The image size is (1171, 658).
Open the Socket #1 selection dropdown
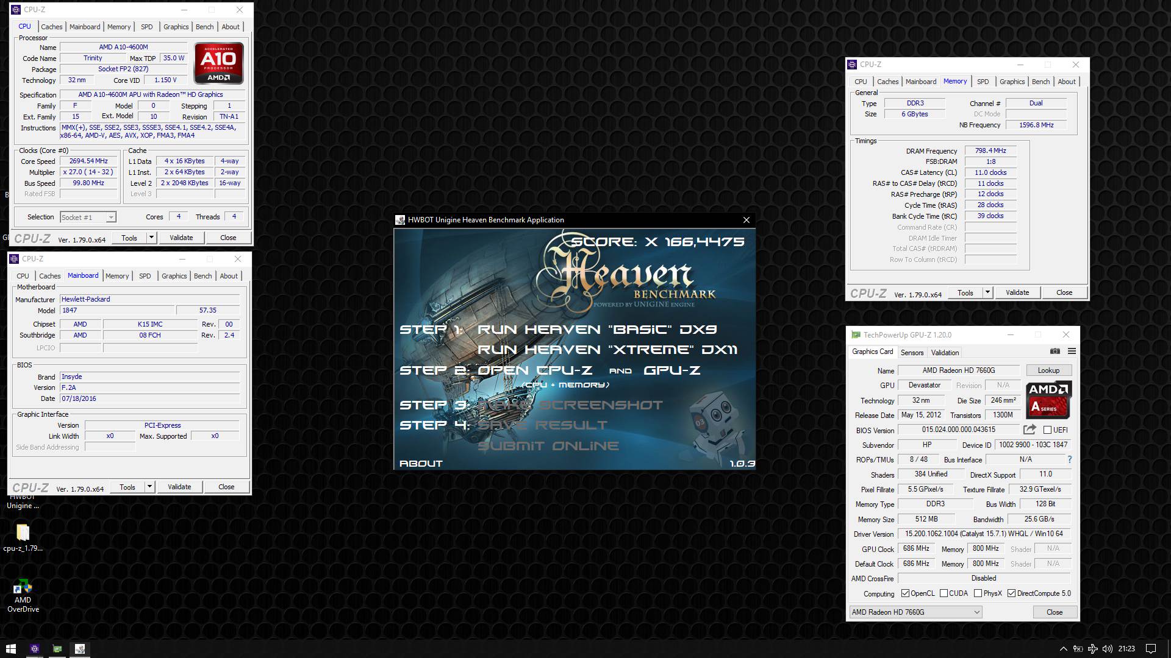[88, 217]
